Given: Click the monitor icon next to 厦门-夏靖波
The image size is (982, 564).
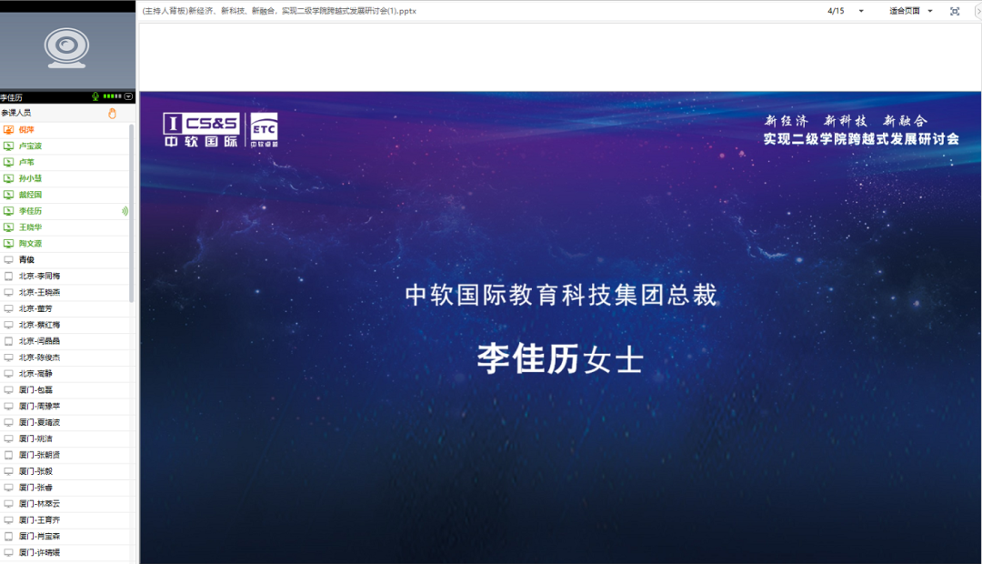Looking at the screenshot, I should [x=9, y=423].
